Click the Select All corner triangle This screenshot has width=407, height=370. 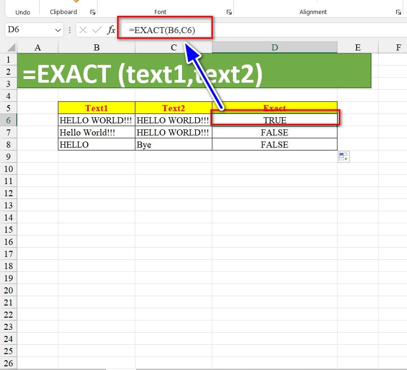coord(11,47)
